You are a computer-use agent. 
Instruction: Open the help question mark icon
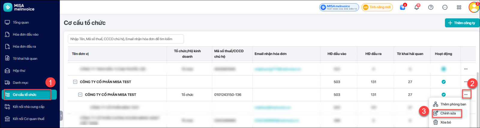tap(431, 7)
